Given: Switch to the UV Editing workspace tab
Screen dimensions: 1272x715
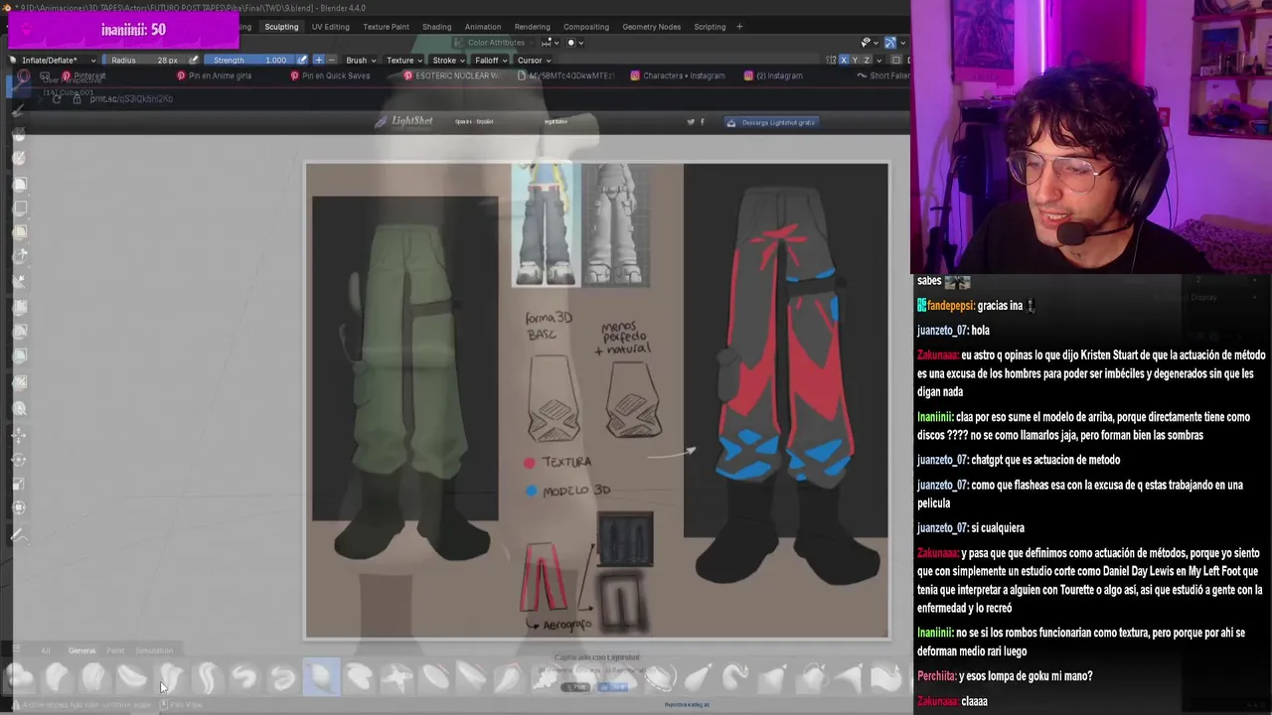Looking at the screenshot, I should pyautogui.click(x=330, y=27).
